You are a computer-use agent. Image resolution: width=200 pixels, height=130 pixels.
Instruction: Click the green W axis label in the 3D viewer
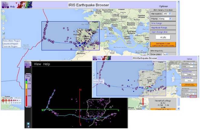43,110
